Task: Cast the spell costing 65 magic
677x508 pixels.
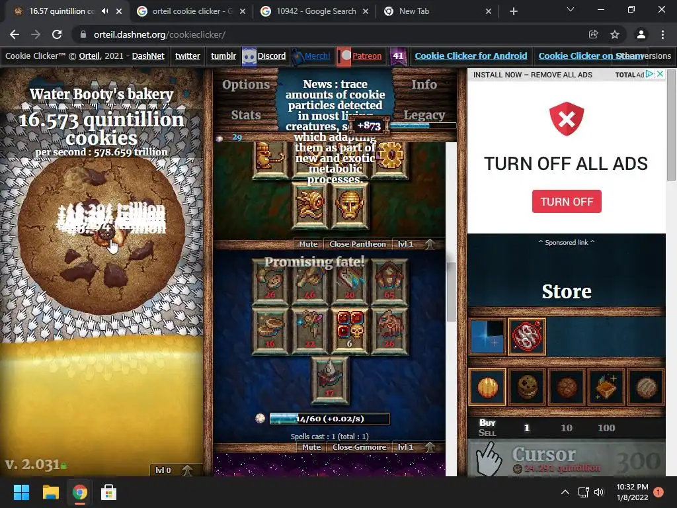Action: [389, 282]
